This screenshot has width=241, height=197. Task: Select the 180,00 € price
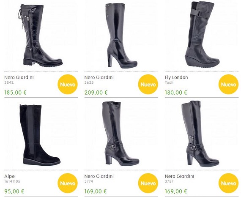(176, 93)
